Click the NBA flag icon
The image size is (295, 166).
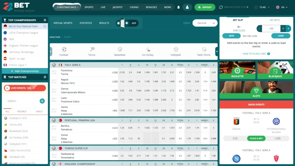point(5,39)
